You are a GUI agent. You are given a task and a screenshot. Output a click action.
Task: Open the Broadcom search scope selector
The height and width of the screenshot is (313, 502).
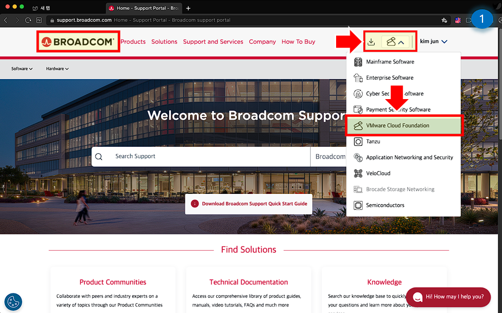pyautogui.click(x=330, y=156)
